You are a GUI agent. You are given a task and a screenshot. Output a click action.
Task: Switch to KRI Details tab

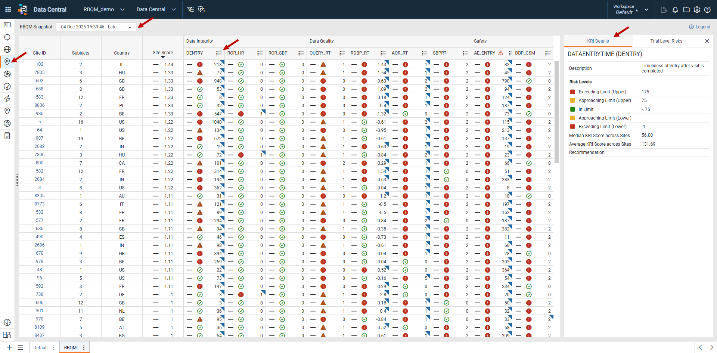pos(598,41)
